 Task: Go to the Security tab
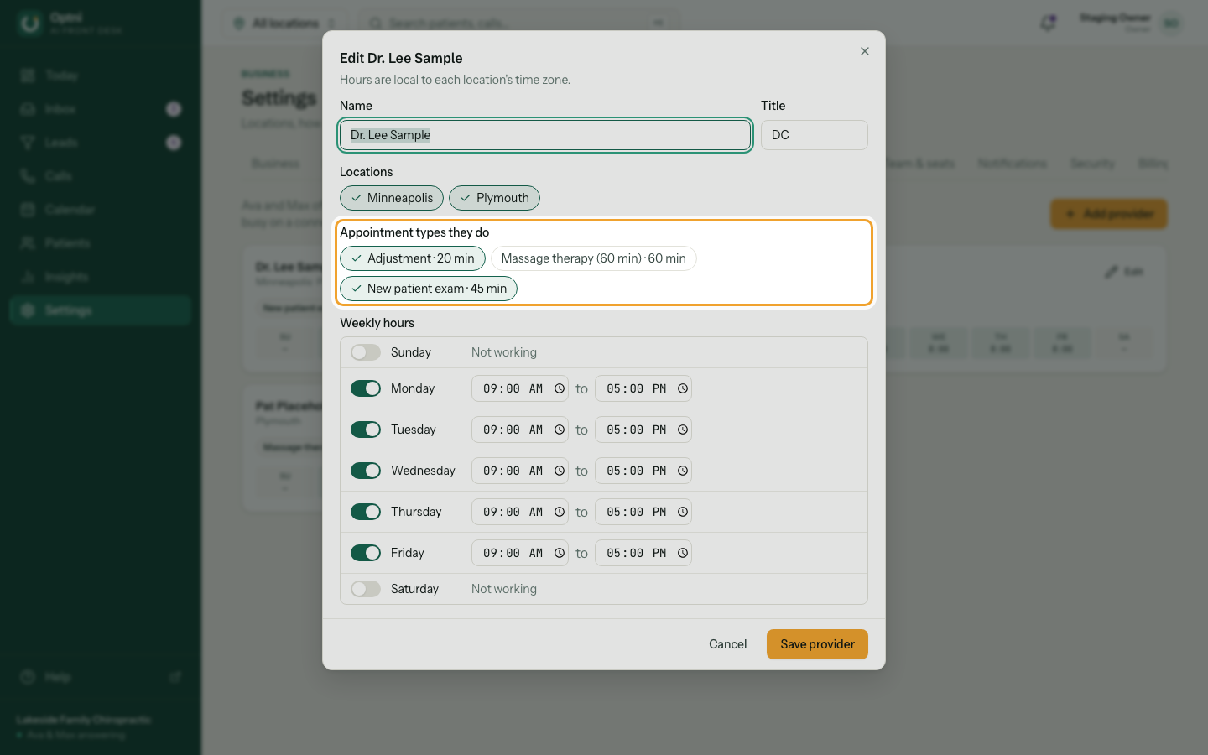click(x=1092, y=164)
